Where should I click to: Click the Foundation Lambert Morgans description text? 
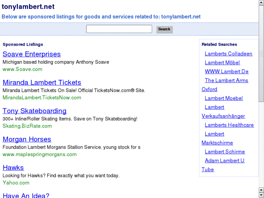point(72,147)
